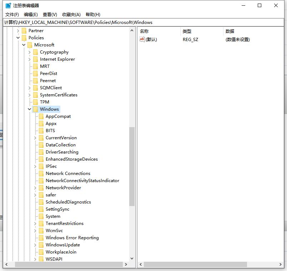Image resolution: width=287 pixels, height=271 pixels.
Task: Click the tree pane vertical scrollbar thumb
Action: coord(132,166)
